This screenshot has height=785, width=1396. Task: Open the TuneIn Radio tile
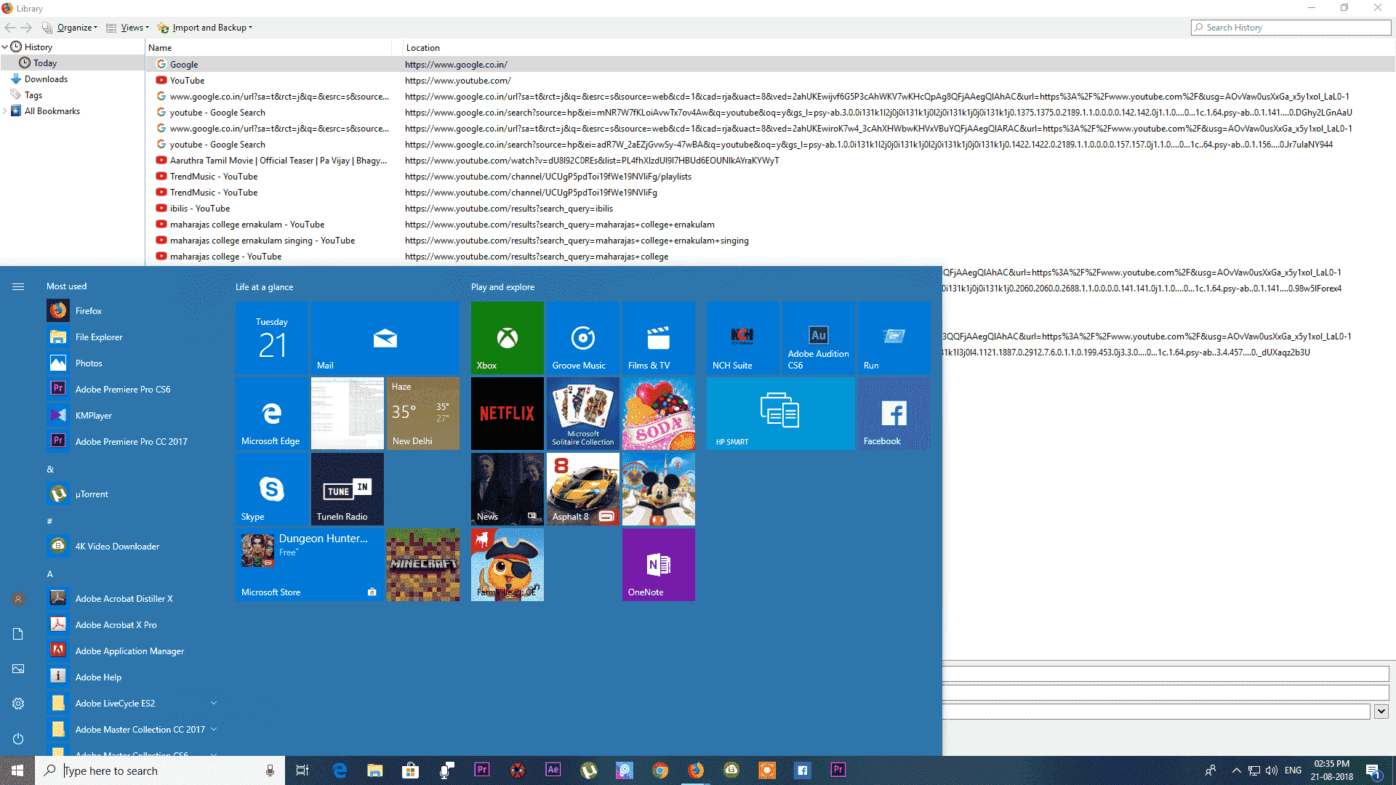coord(347,489)
